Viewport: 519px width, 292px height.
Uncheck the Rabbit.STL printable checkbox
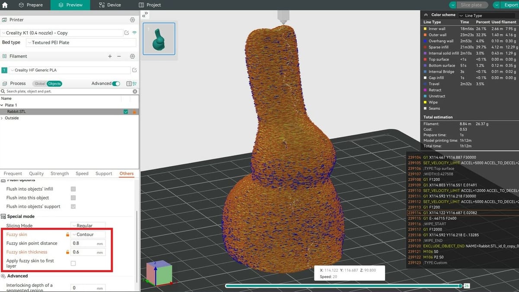(126, 112)
